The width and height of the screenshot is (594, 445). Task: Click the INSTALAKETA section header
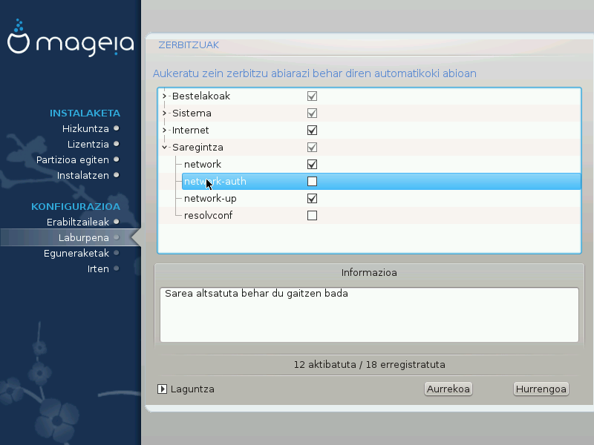(85, 113)
